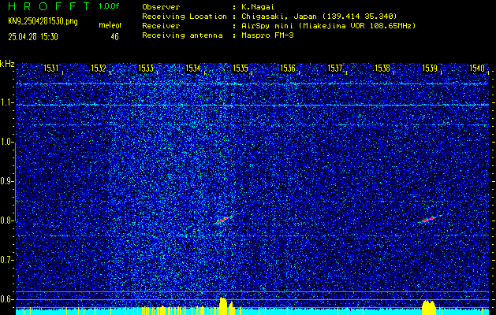Viewport: 496px width, 315px height.
Task: Click the 1534 time marker
Action: pyautogui.click(x=192, y=68)
